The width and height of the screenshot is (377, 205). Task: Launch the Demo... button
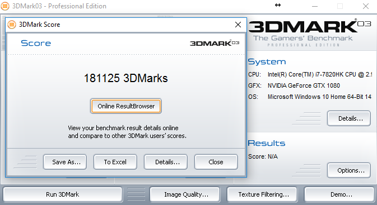click(339, 194)
